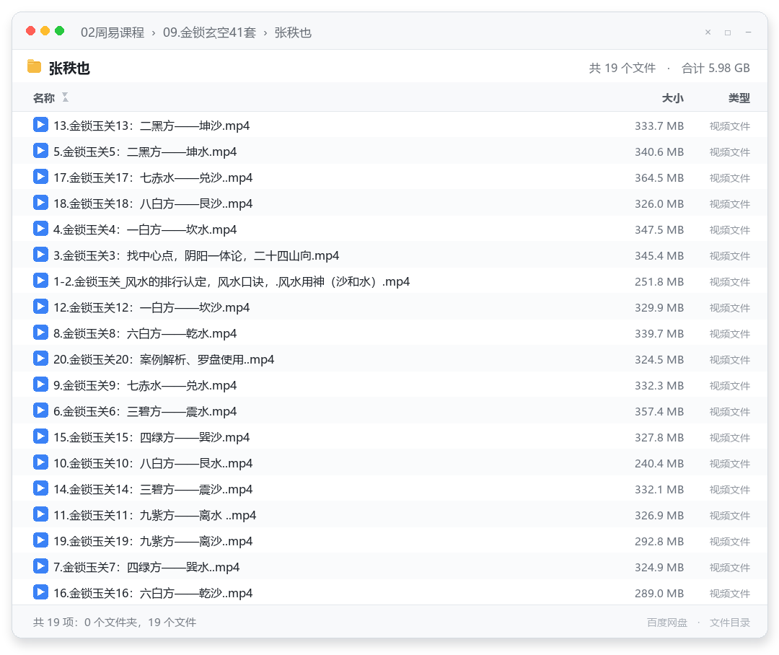Click video icon for 11.金锁玉关11 离水
The width and height of the screenshot is (779, 655).
[x=40, y=514]
